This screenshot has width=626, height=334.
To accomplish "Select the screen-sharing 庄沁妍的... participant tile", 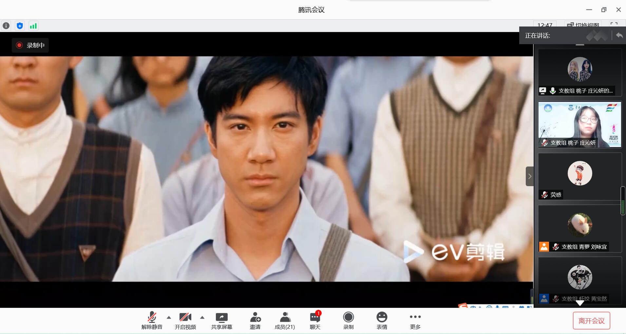I will click(x=580, y=72).
